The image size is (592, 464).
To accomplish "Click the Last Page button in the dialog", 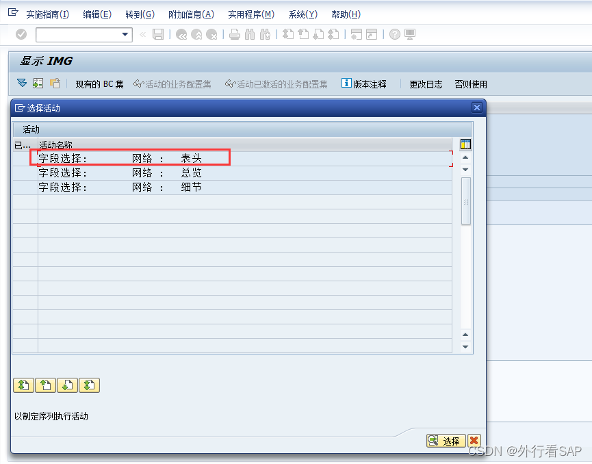I will tap(89, 385).
